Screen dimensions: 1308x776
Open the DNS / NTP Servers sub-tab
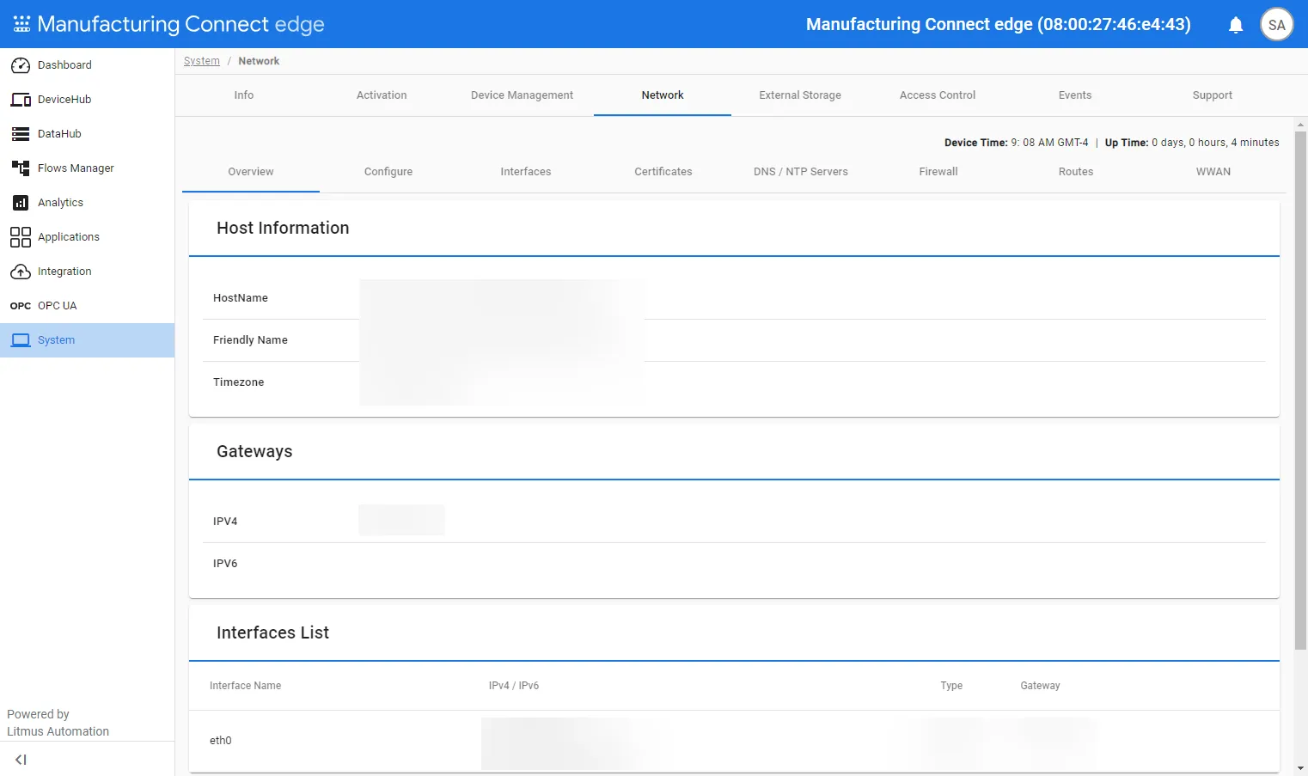tap(801, 172)
